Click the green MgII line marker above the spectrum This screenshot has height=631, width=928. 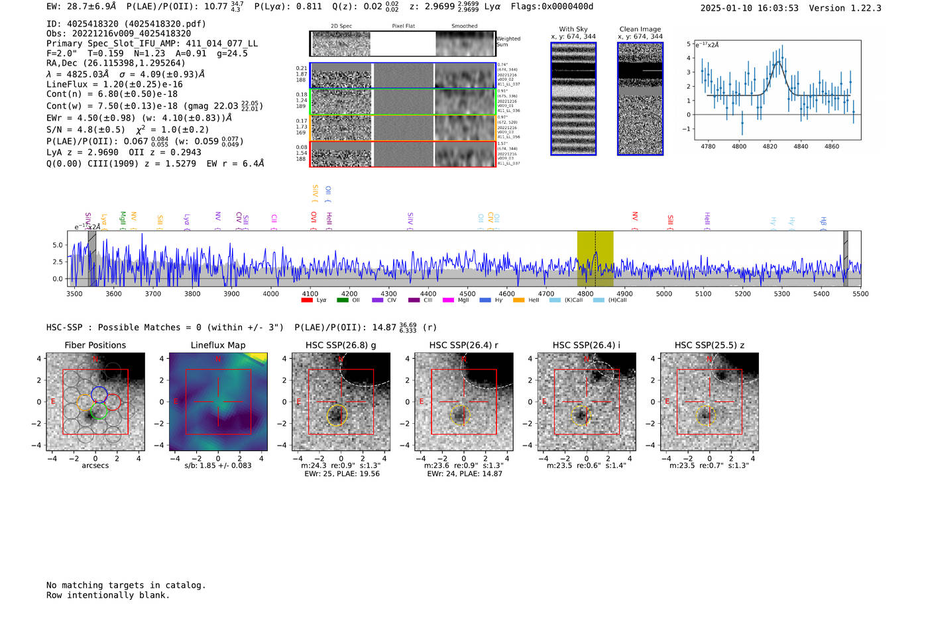(123, 220)
